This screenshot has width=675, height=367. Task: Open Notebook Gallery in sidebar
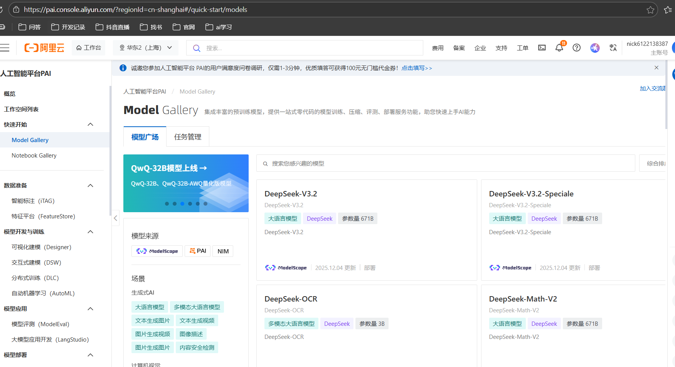click(34, 156)
